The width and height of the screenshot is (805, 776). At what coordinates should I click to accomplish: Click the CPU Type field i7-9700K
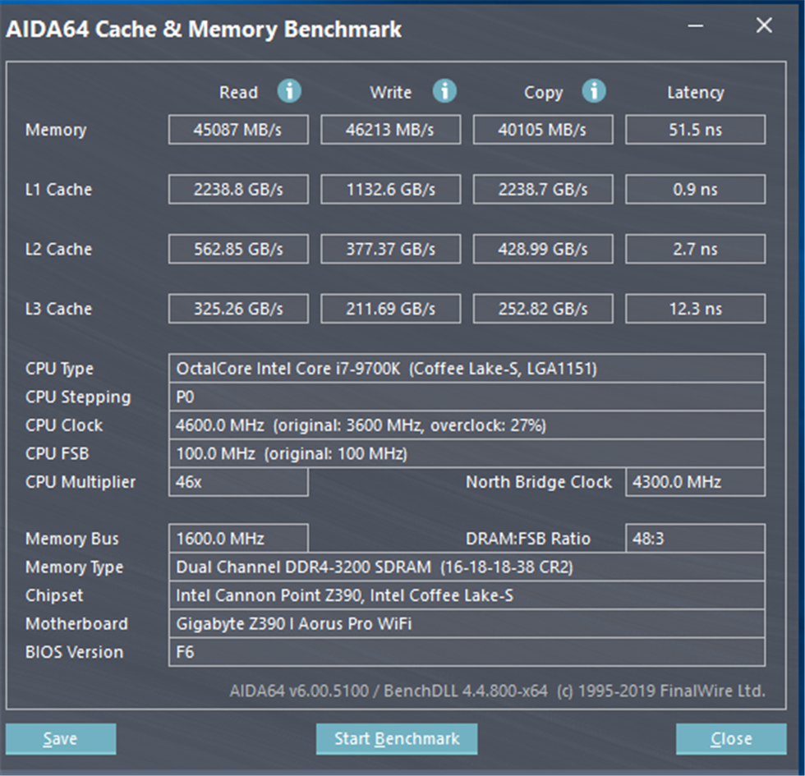click(467, 368)
